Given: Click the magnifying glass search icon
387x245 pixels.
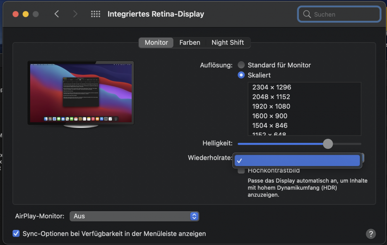Looking at the screenshot, I should pos(307,14).
